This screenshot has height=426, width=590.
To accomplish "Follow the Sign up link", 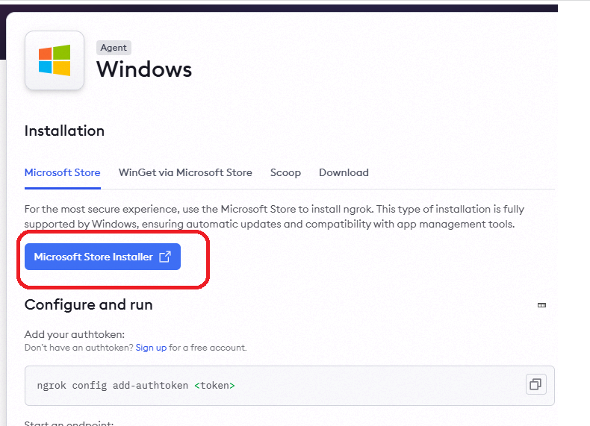I will coord(151,348).
